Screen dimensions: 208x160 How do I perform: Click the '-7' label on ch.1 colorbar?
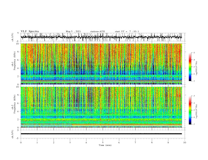(194, 81)
